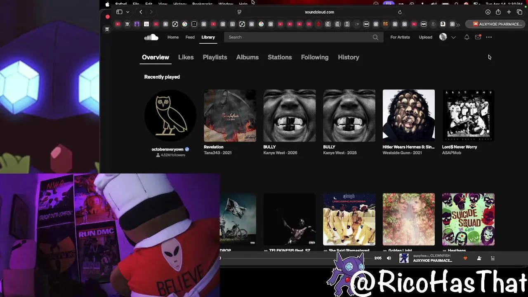This screenshot has height=297, width=528.
Task: Click the SoundCloud cloud logo
Action: (x=151, y=37)
